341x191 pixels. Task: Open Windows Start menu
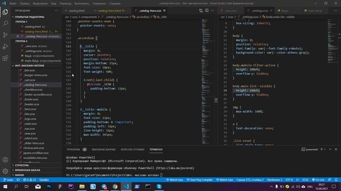click(x=5, y=186)
